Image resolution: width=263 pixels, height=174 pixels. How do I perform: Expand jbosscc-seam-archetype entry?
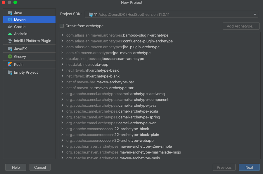point(62,58)
